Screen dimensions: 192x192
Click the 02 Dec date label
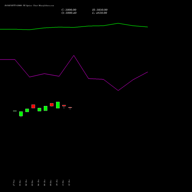tap(26, 183)
